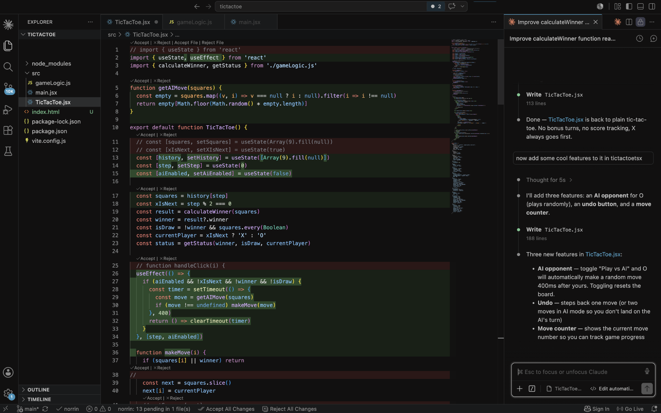661x413 pixels.
Task: Click the slash command icon in chat input
Action: click(532, 389)
